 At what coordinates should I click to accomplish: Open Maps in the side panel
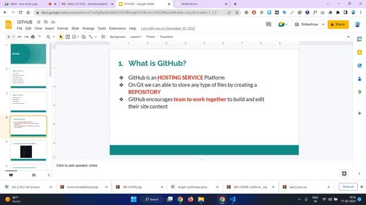[360, 92]
